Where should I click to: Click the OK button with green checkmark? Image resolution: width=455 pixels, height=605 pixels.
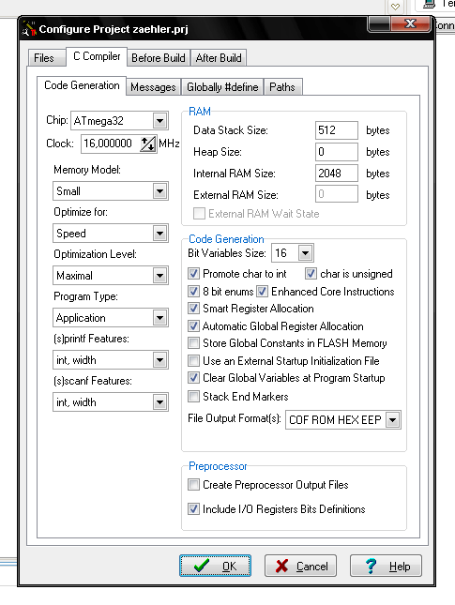(x=215, y=566)
